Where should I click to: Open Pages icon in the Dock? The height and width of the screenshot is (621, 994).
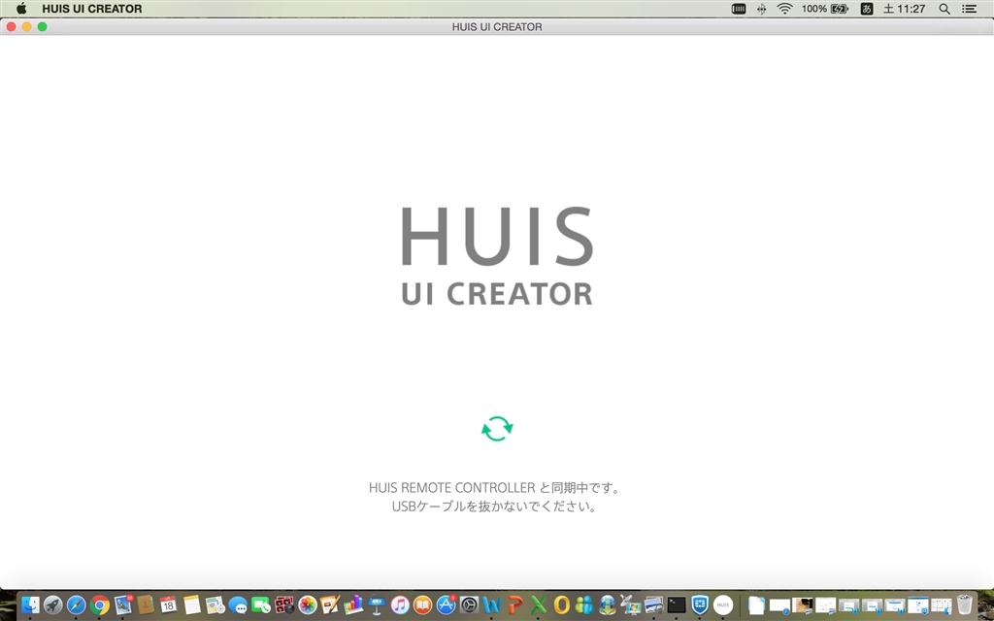(330, 605)
